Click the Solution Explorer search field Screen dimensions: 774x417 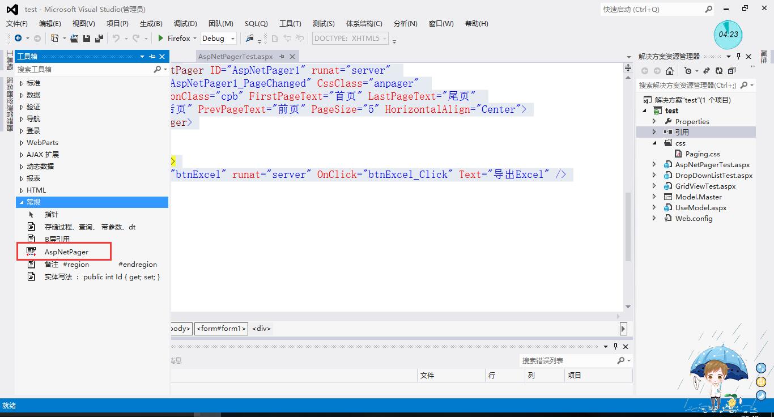pos(687,85)
